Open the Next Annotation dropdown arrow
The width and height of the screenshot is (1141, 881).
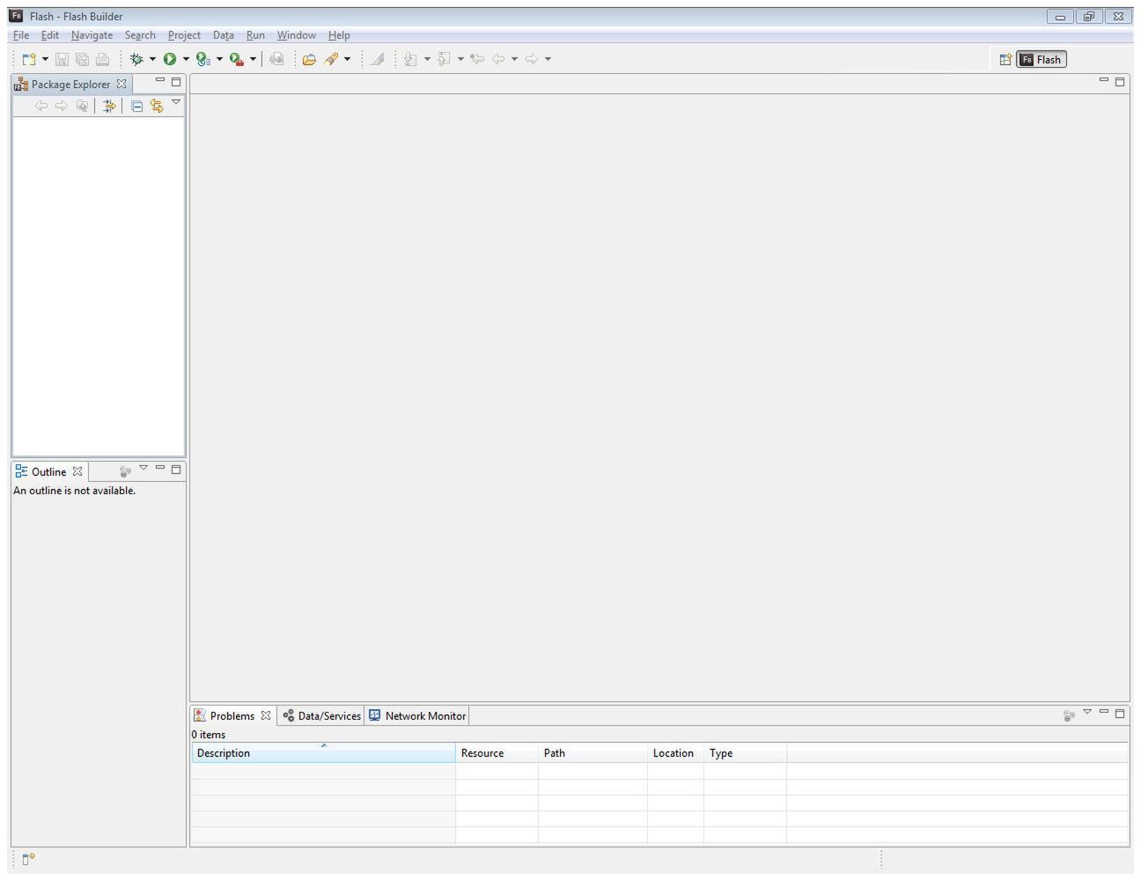427,59
